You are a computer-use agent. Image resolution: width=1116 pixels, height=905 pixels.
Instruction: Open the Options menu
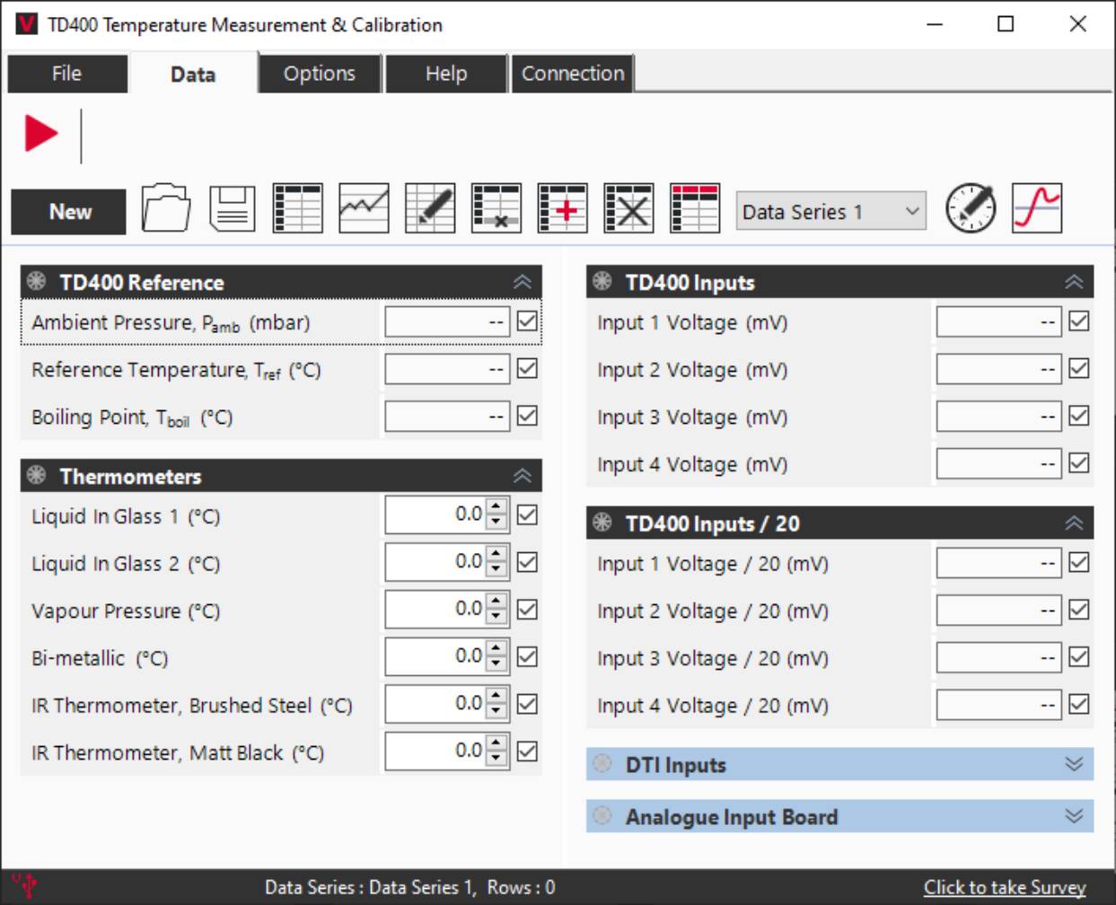319,74
